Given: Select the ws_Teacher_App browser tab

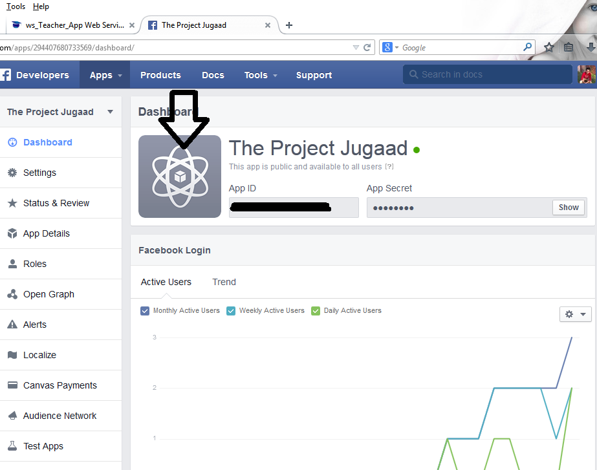Looking at the screenshot, I should (x=71, y=25).
